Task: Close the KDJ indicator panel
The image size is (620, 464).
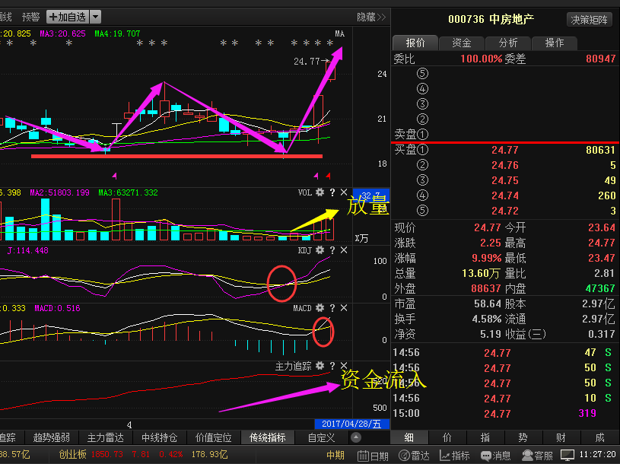Action: (344, 250)
